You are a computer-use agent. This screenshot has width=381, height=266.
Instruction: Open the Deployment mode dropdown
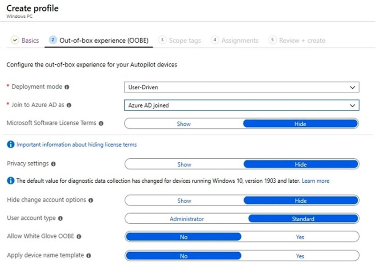[241, 87]
